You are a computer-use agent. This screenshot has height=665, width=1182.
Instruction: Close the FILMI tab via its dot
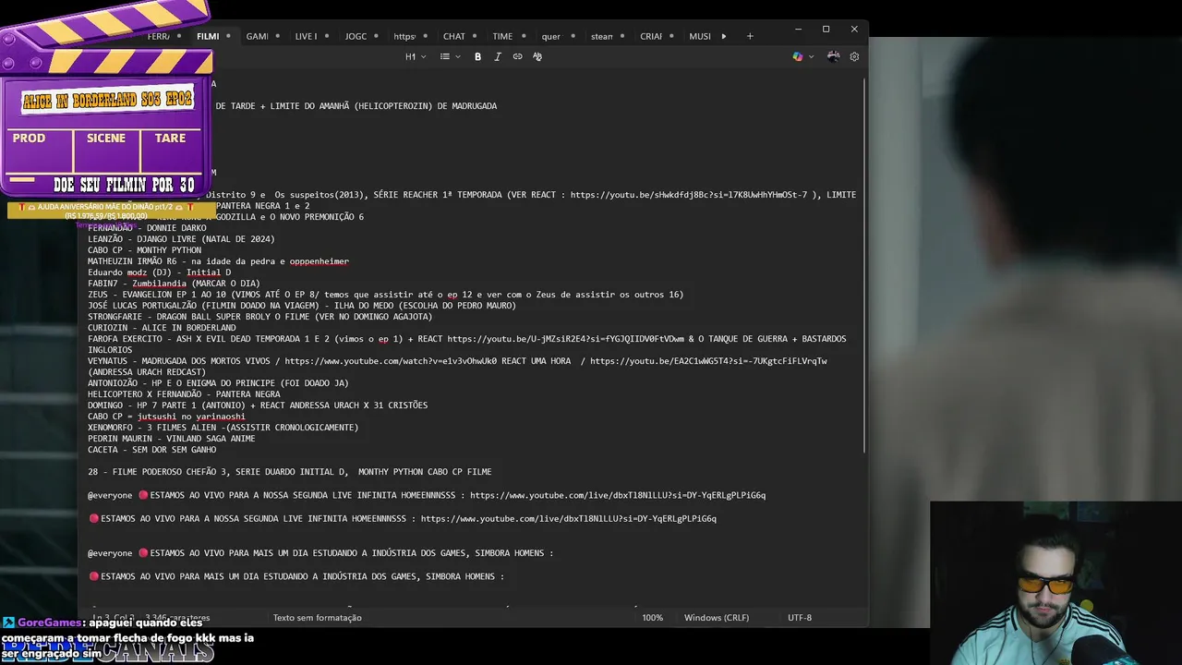pyautogui.click(x=228, y=36)
